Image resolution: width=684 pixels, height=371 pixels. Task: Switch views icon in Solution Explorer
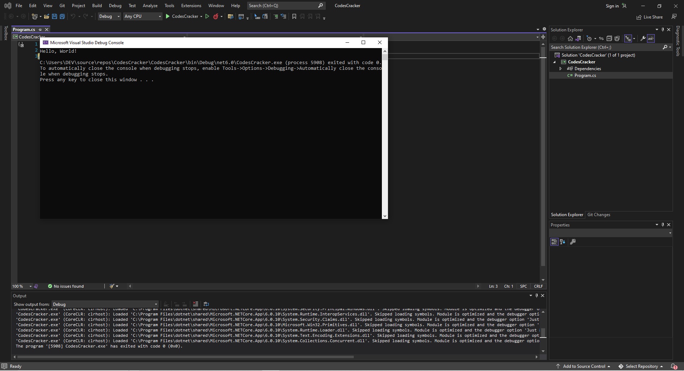(x=578, y=38)
